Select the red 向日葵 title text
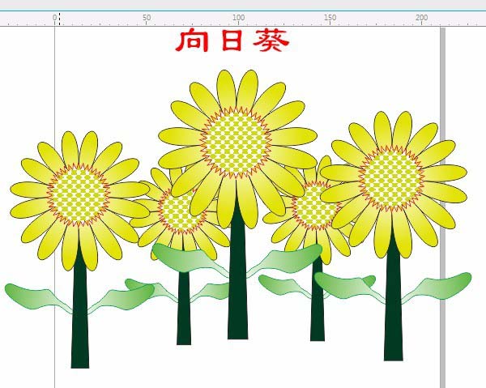The image size is (486, 388). tap(232, 40)
